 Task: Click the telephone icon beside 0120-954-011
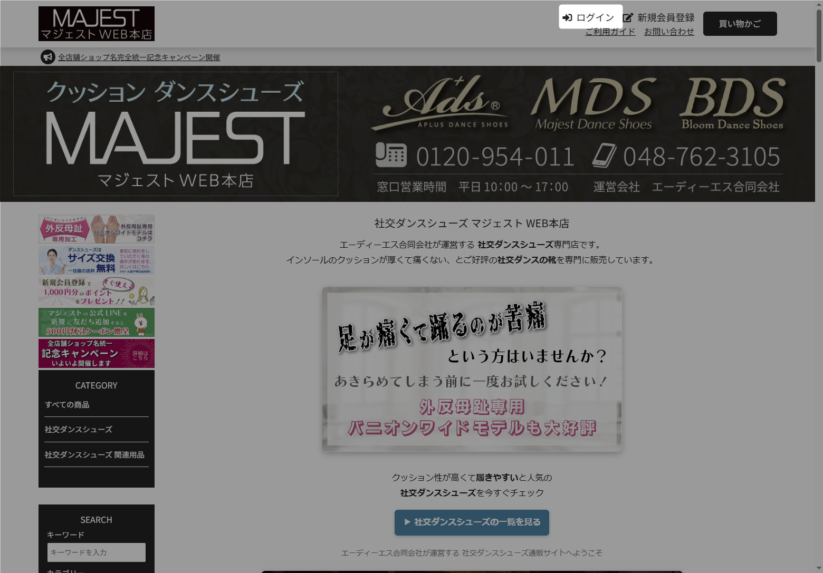coord(391,156)
